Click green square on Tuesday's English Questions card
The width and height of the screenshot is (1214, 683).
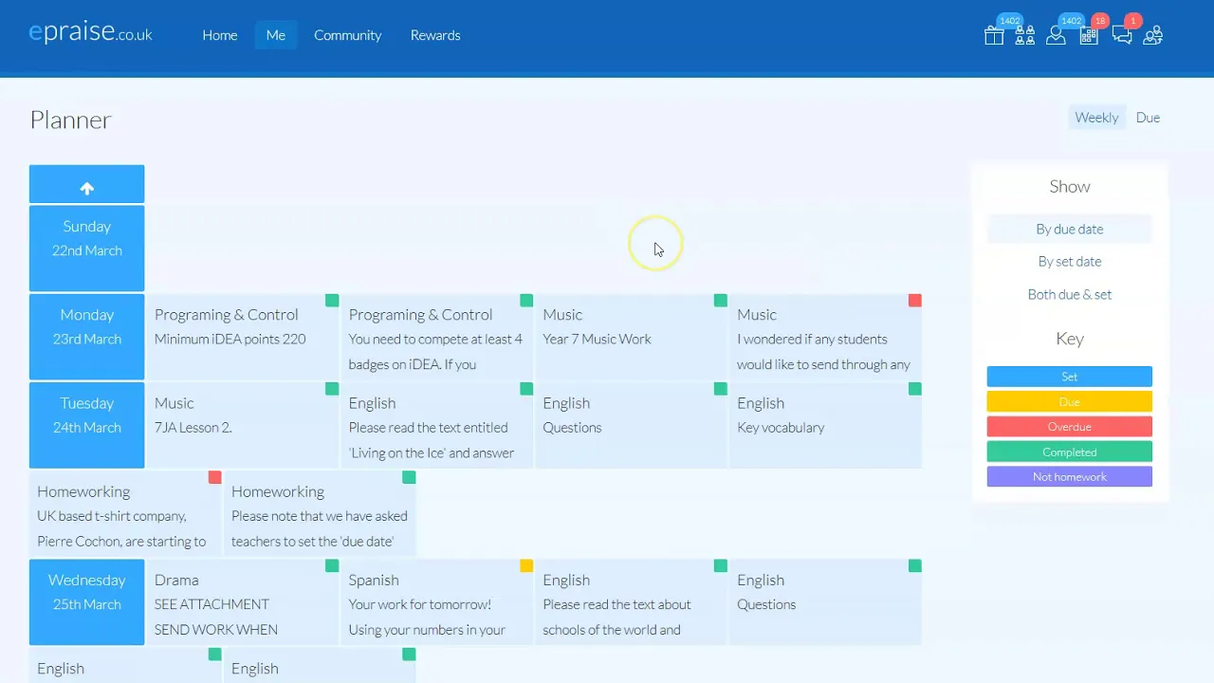[721, 389]
